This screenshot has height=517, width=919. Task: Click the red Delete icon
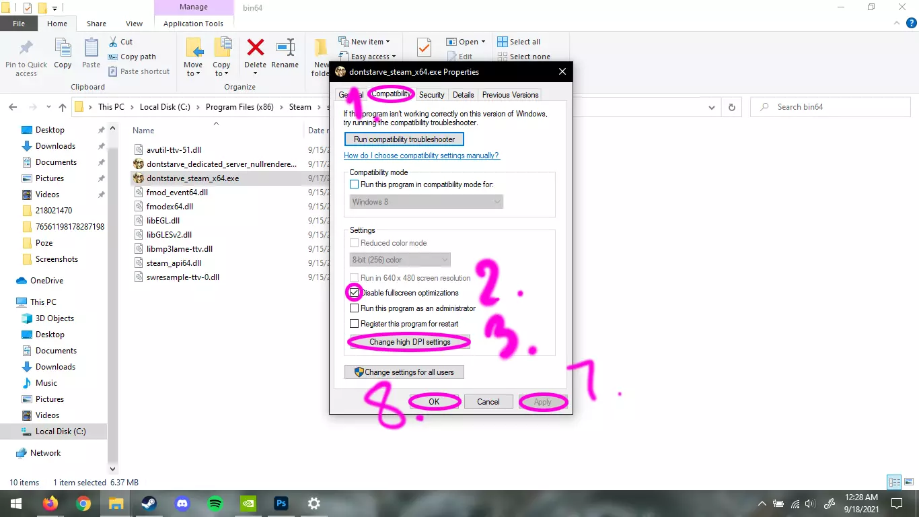(x=255, y=47)
